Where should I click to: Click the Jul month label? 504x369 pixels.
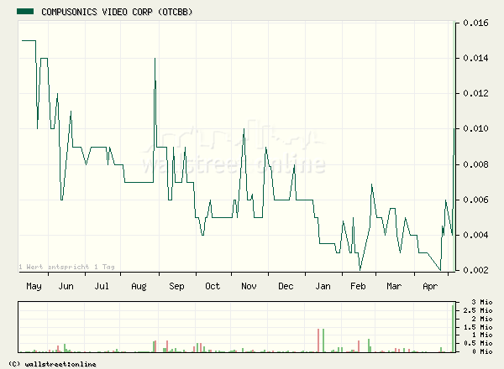[102, 286]
